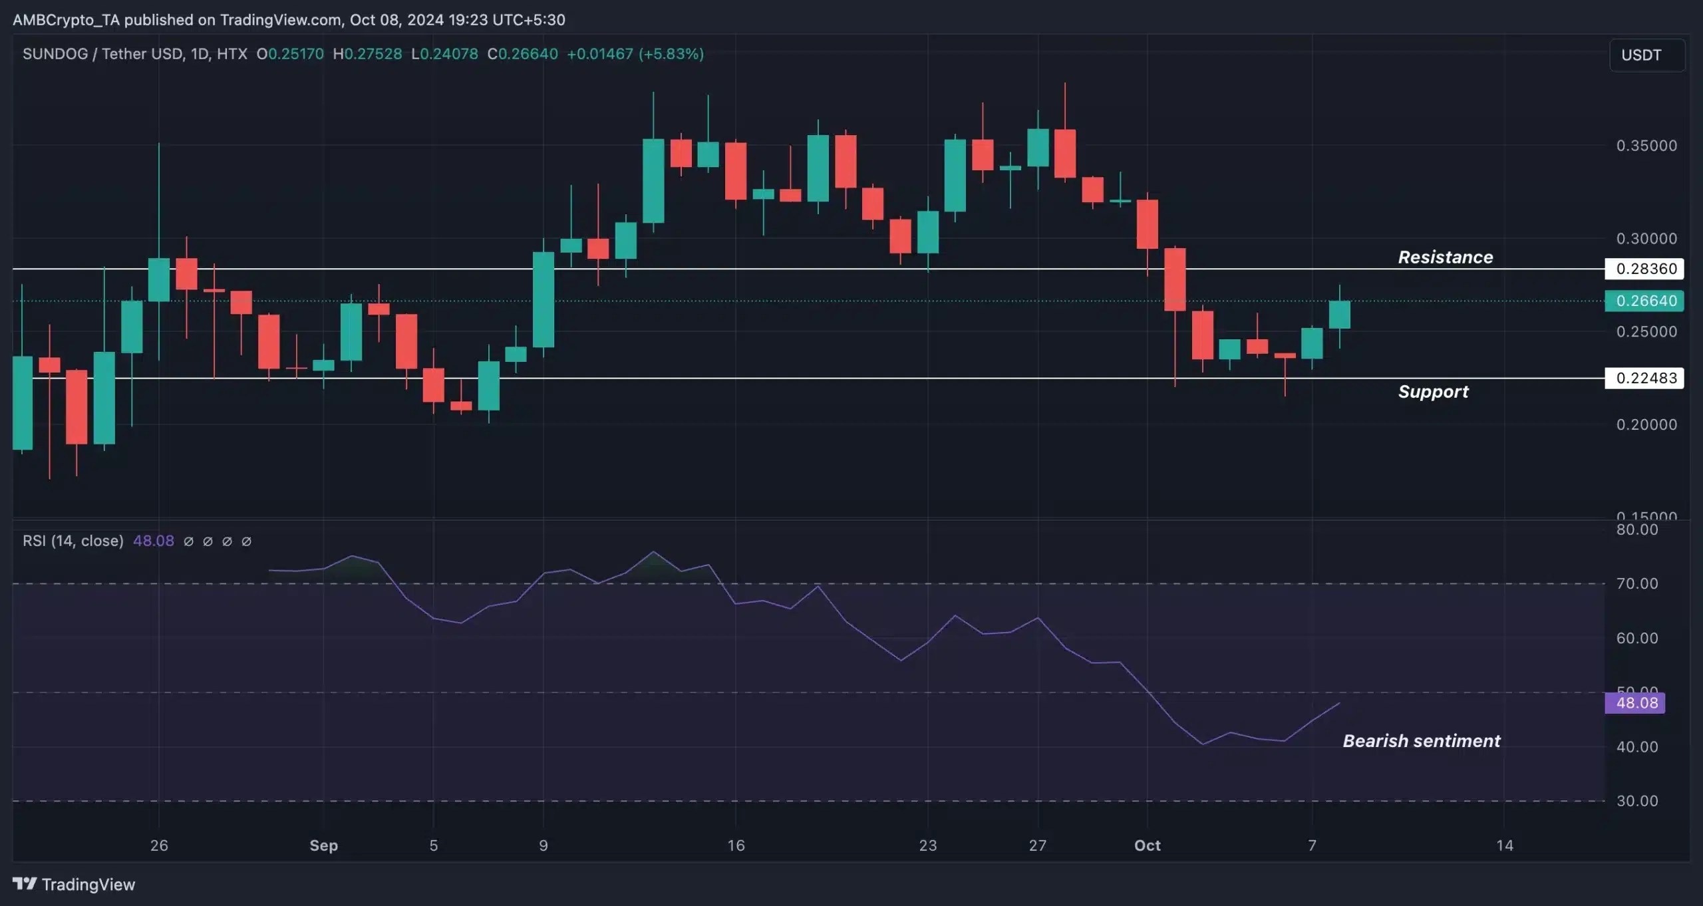
Task: Click the RSI (14, close) indicator label
Action: click(73, 541)
